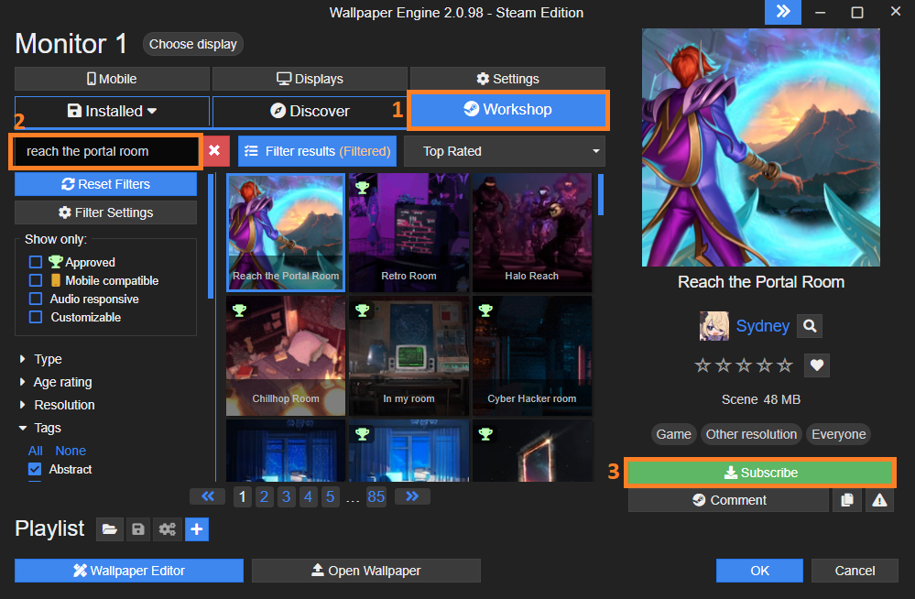Switch to the Discover tab
Viewport: 915px width, 599px height.
coord(310,111)
